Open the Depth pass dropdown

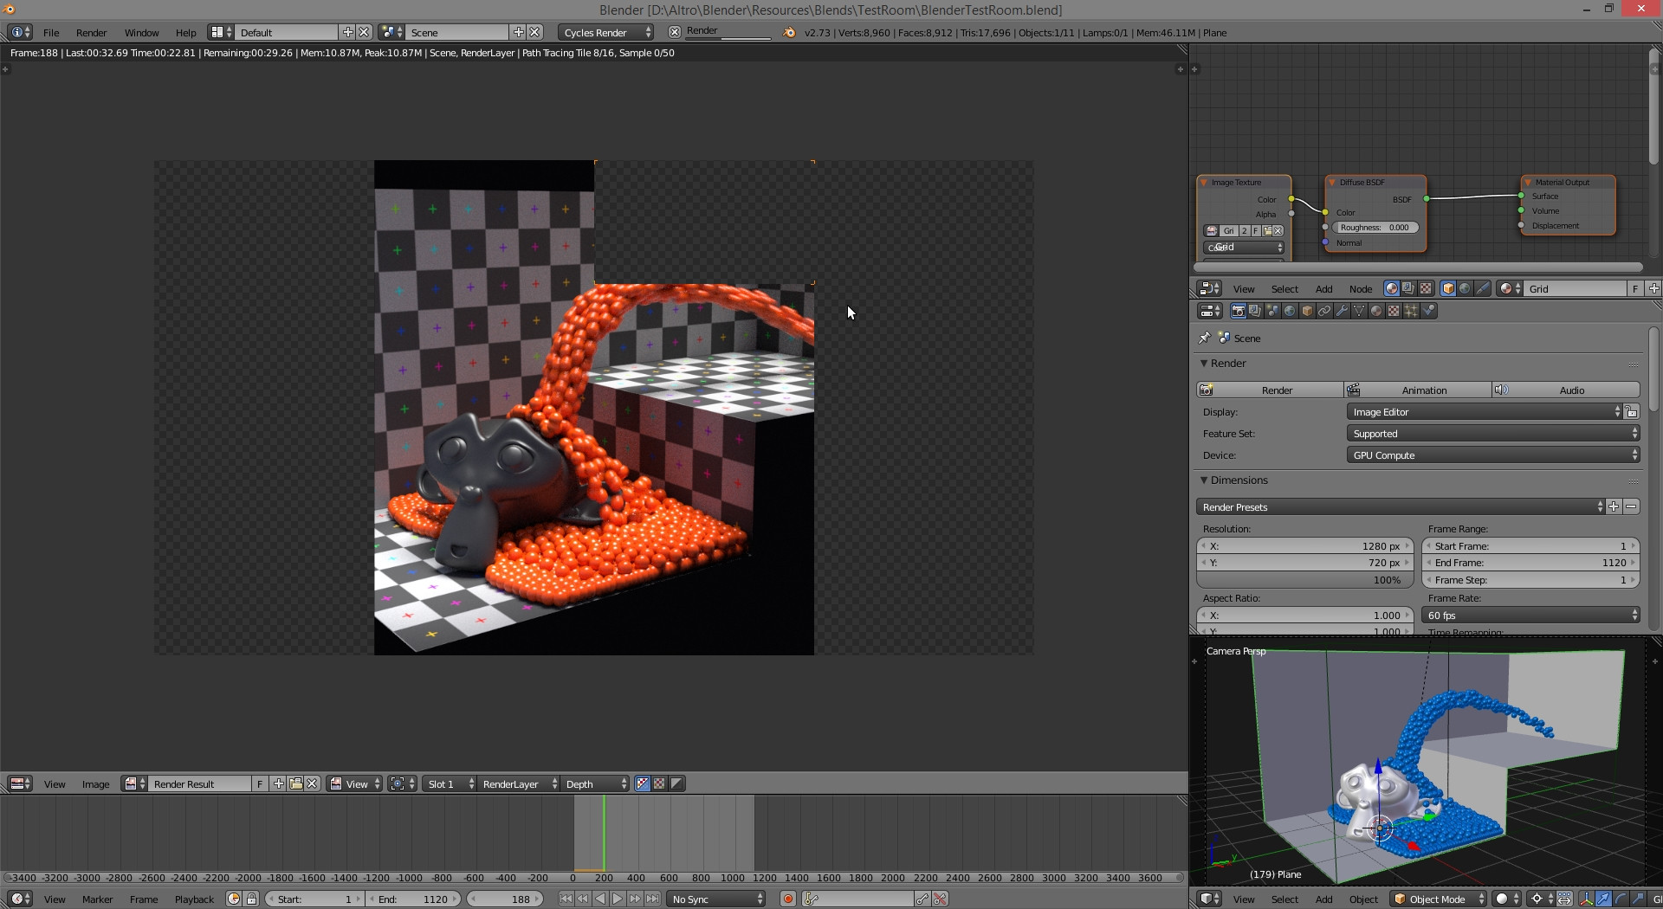(x=595, y=784)
